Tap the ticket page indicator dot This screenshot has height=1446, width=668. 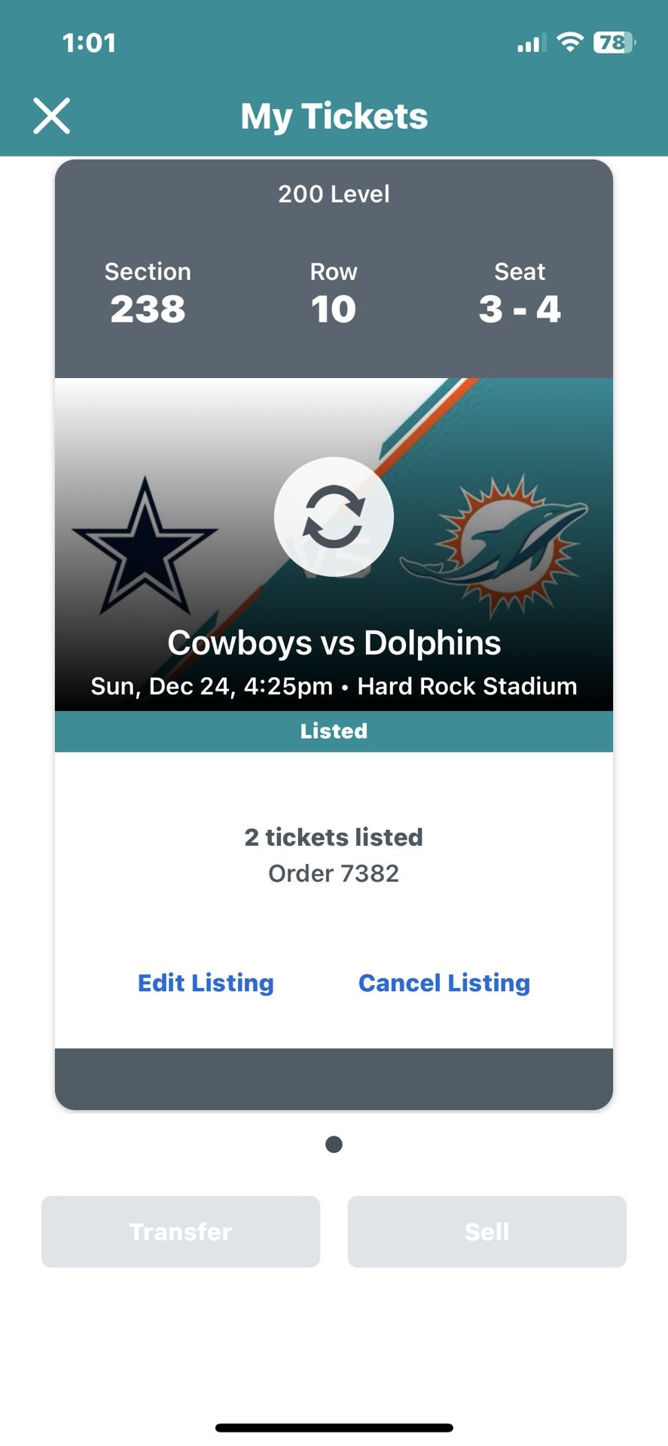click(334, 1145)
